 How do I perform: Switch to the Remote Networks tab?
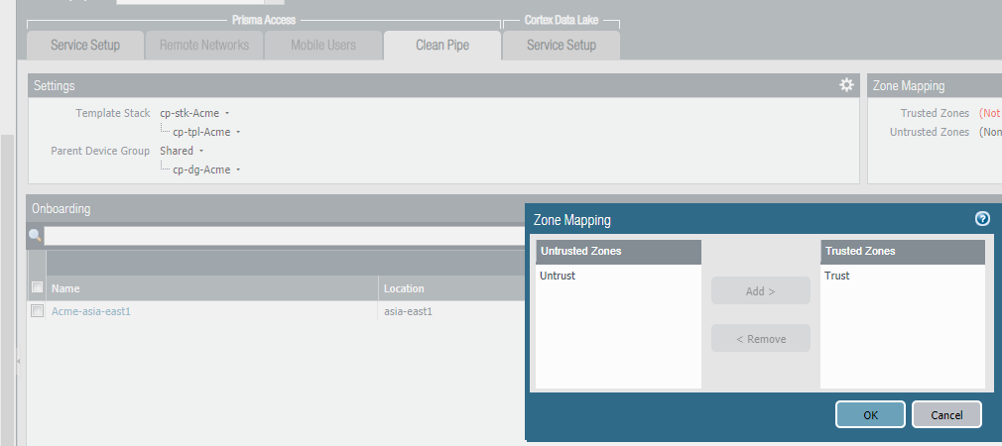pos(203,46)
